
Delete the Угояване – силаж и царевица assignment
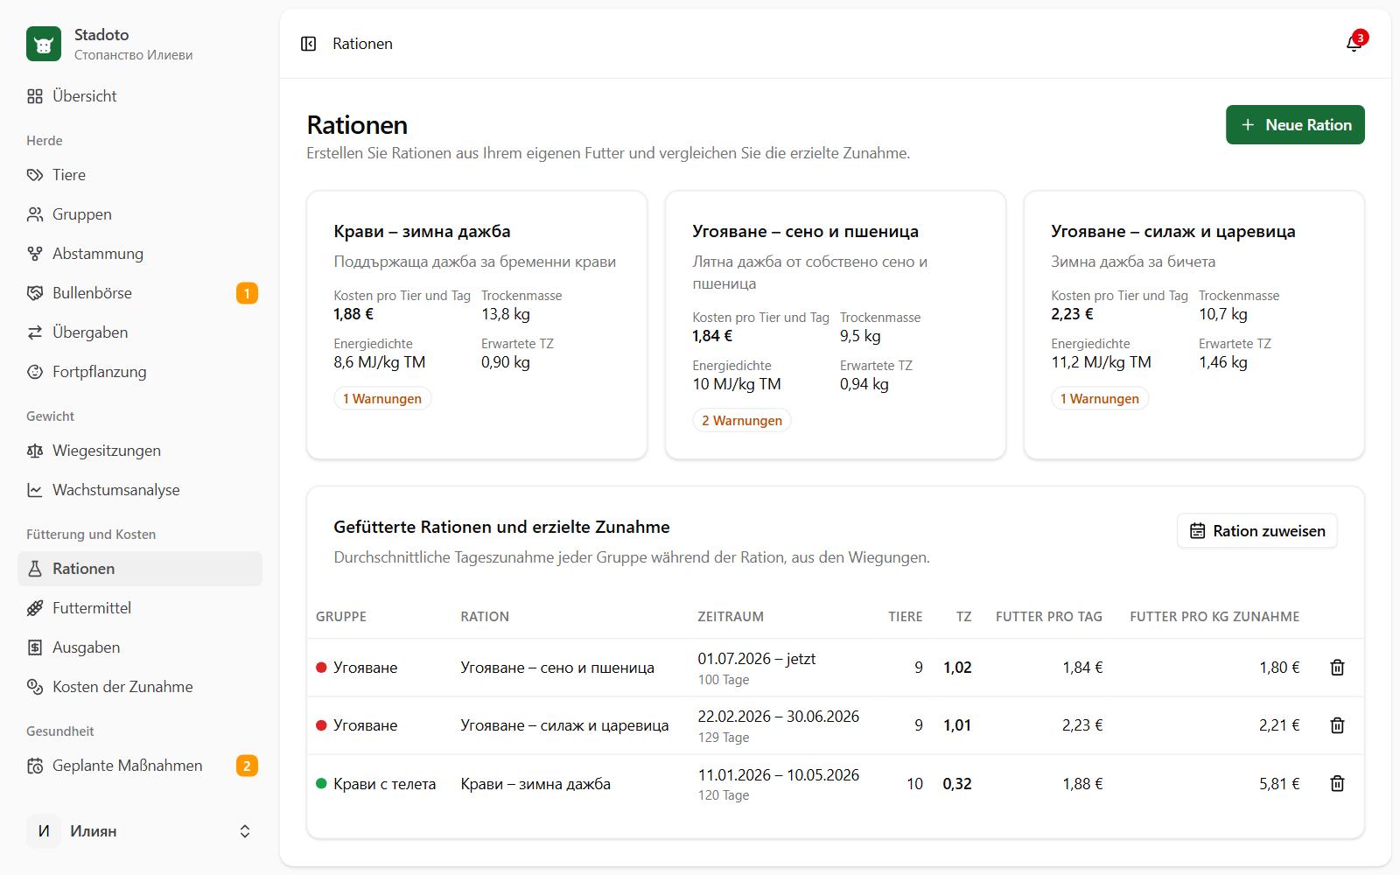(1337, 725)
